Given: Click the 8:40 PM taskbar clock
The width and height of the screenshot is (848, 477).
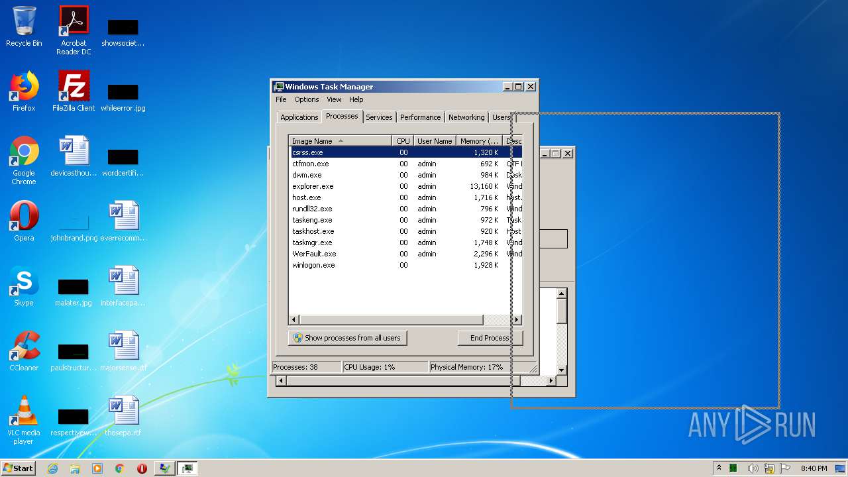Looking at the screenshot, I should pyautogui.click(x=814, y=468).
